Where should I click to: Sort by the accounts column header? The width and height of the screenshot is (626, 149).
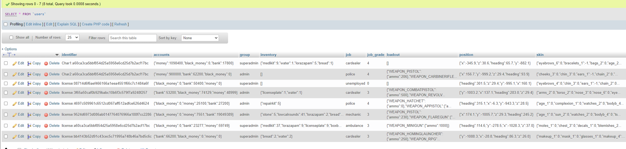click(x=161, y=55)
